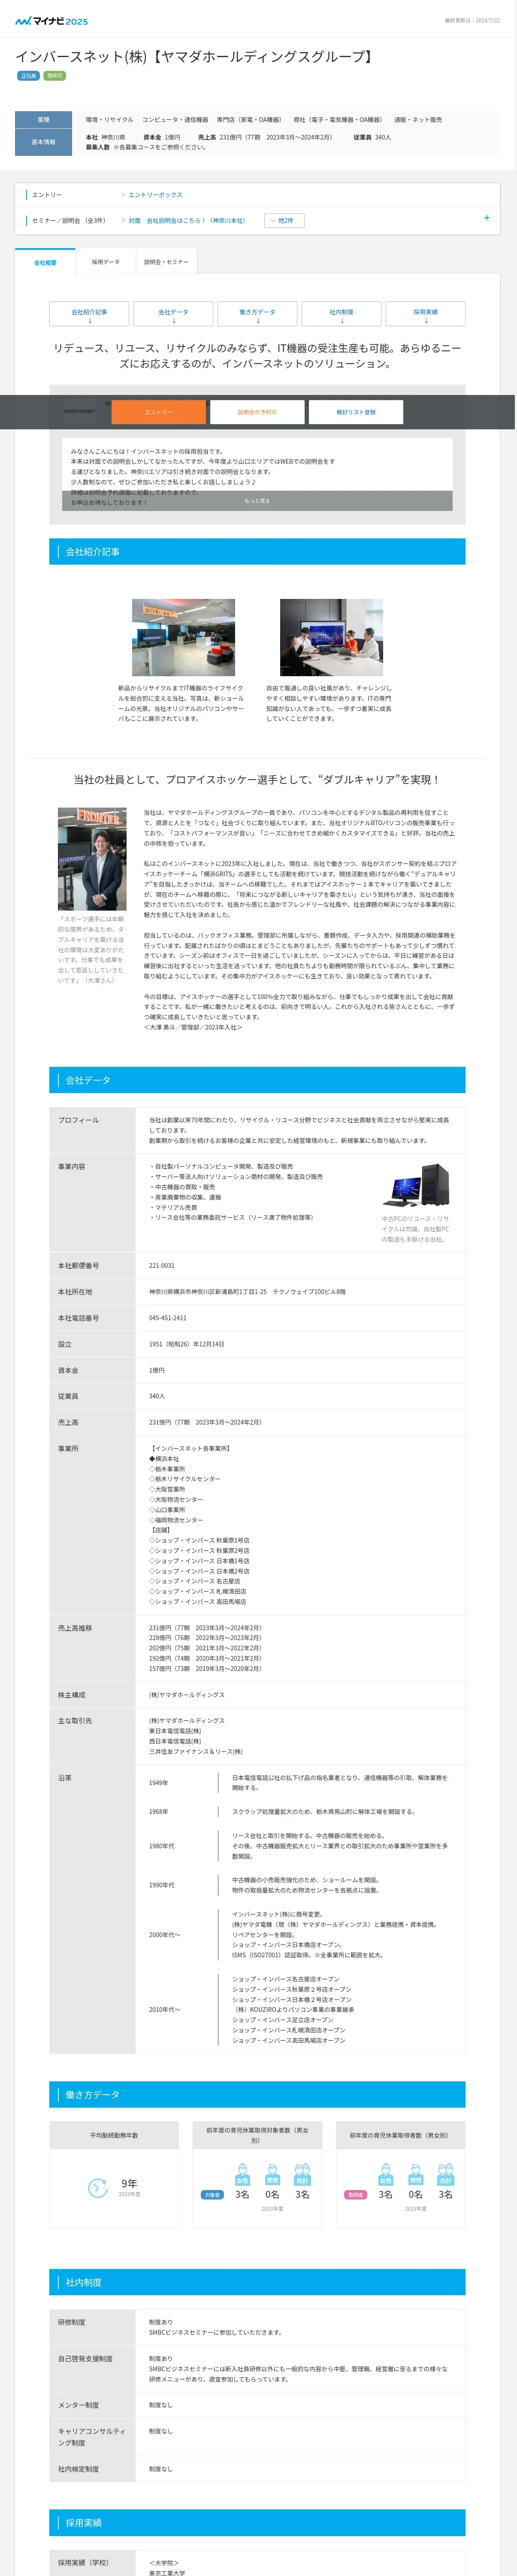Open the 説明会・セミナー tab
Image resolution: width=517 pixels, height=2576 pixels.
click(x=166, y=262)
